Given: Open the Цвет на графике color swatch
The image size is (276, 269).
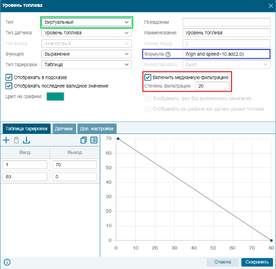Looking at the screenshot, I should pyautogui.click(x=55, y=97).
